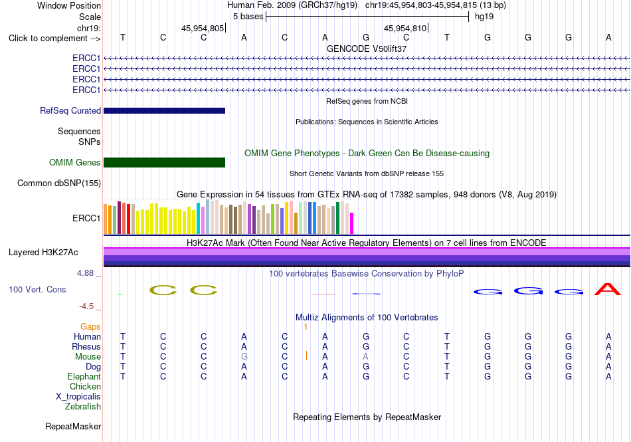Click the 'Click to complement -->' label
The image size is (631, 442).
click(54, 39)
